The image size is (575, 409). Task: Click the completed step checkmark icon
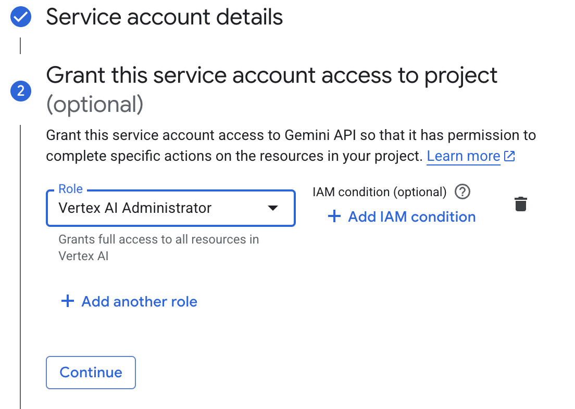(x=21, y=17)
